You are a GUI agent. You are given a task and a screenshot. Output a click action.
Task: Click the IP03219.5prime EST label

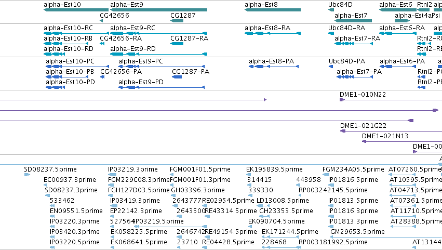coord(159,221)
